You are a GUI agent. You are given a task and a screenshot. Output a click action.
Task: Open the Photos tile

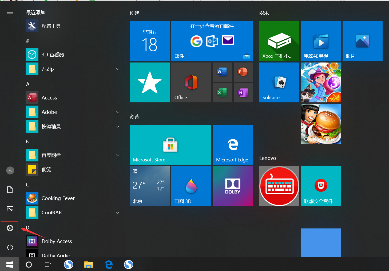point(363,41)
